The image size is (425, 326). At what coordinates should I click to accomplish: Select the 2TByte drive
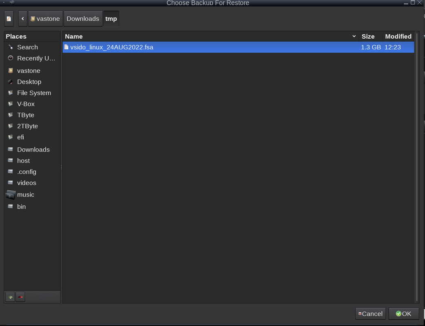(x=32, y=126)
